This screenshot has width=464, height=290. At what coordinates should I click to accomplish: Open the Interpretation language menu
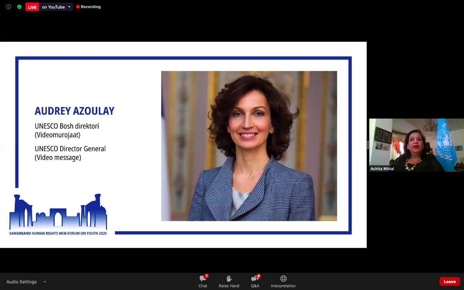[x=283, y=281]
